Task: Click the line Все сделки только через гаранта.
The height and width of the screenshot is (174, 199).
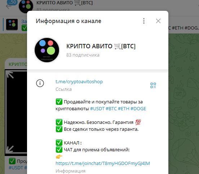Action: [101, 129]
